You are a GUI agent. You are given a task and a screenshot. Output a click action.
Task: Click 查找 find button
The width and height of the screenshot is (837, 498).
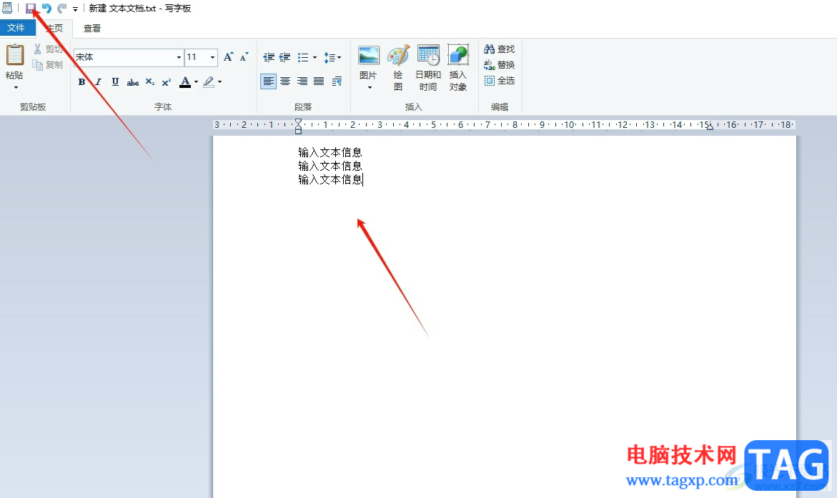[500, 49]
